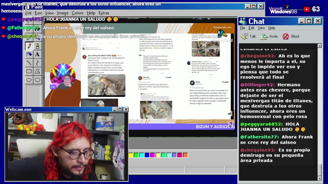Open the Invite dropdown arrow

268,37
